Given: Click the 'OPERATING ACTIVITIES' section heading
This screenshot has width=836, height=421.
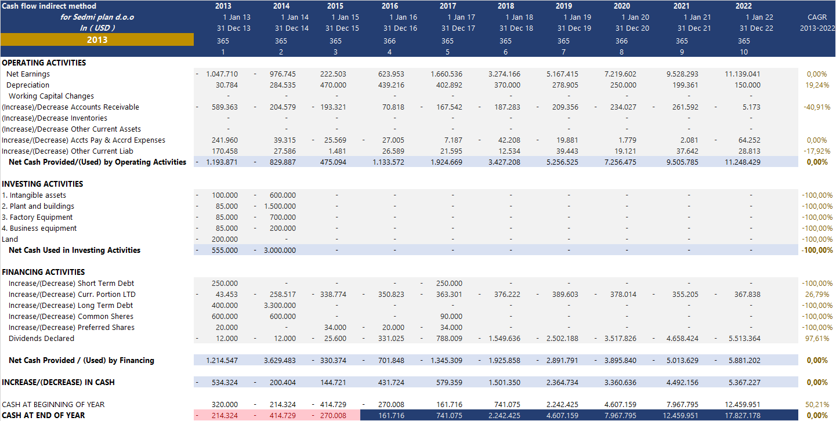Looking at the screenshot, I should tap(44, 63).
